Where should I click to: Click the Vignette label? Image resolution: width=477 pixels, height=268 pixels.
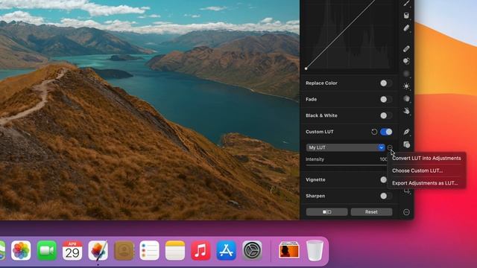coord(315,179)
